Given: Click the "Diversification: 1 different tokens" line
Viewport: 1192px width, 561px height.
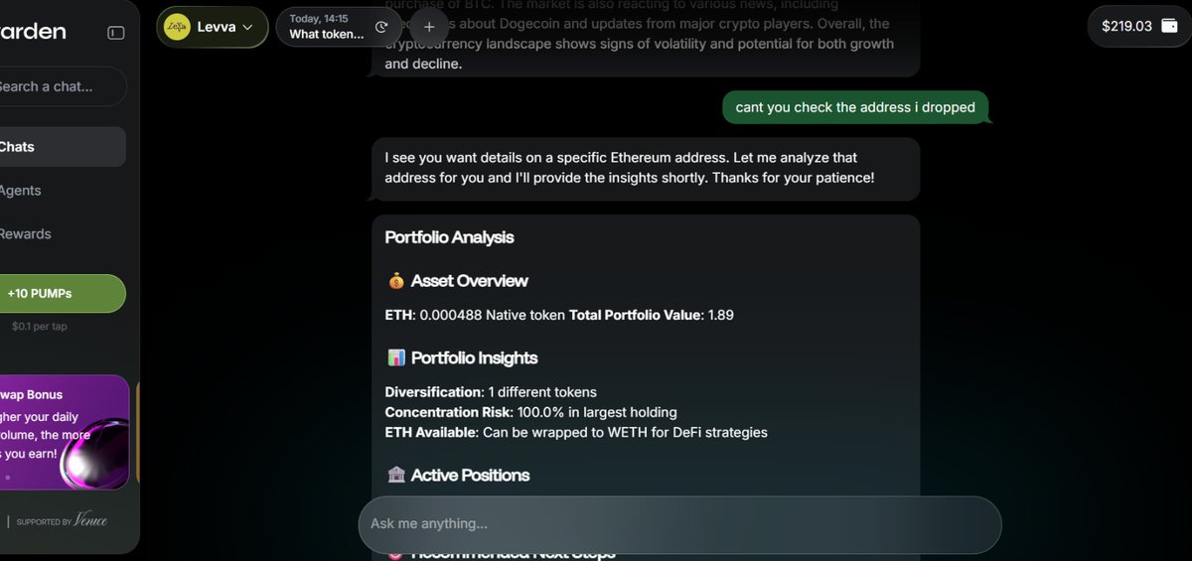Looking at the screenshot, I should (491, 392).
